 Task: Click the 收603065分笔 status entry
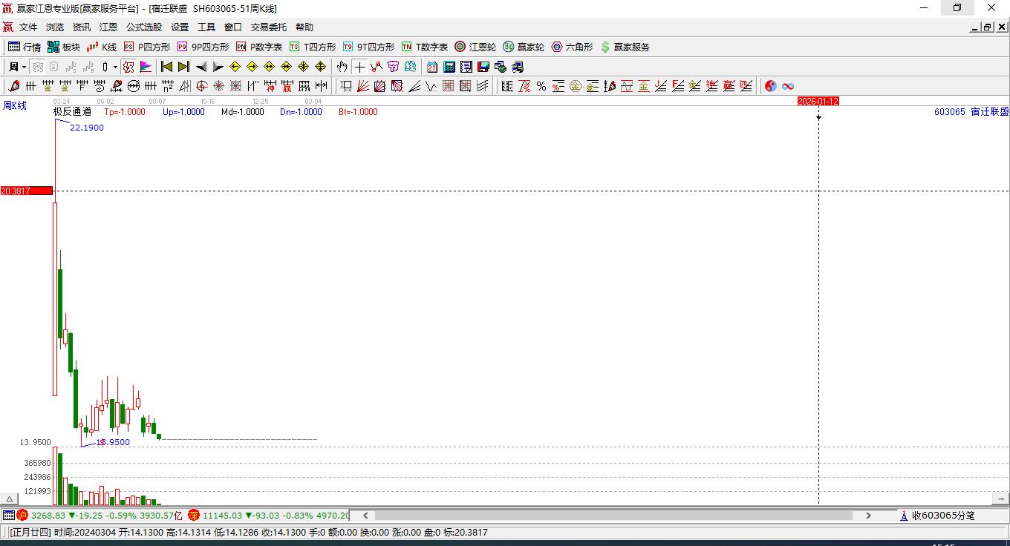936,516
